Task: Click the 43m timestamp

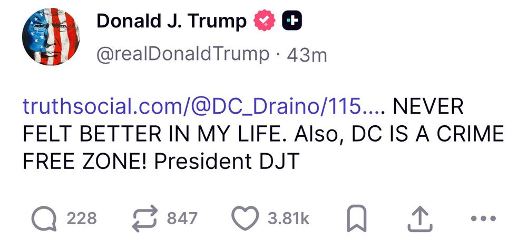Action: click(307, 55)
